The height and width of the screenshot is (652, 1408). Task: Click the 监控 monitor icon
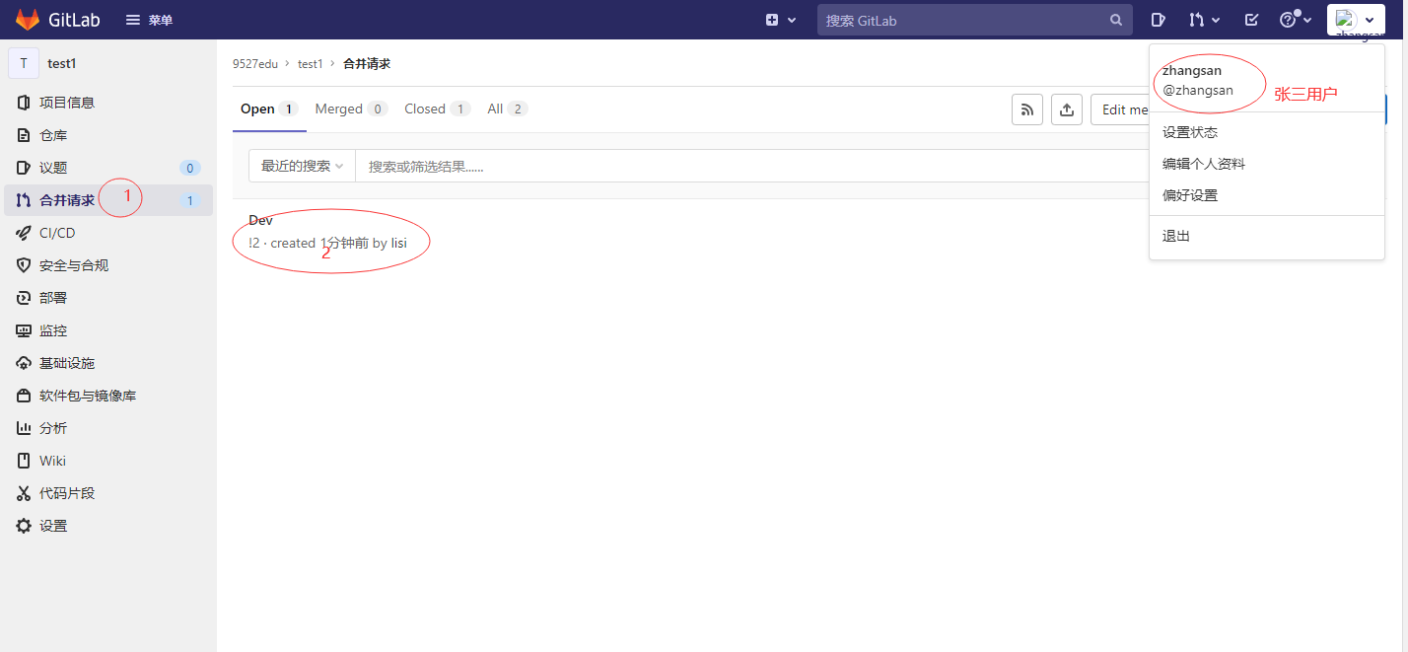point(24,330)
